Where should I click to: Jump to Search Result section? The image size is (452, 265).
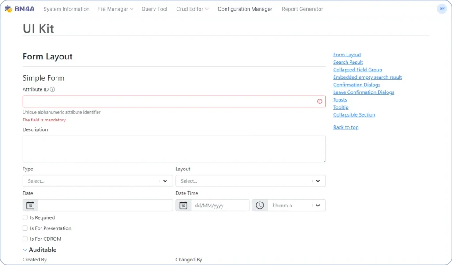tap(348, 62)
